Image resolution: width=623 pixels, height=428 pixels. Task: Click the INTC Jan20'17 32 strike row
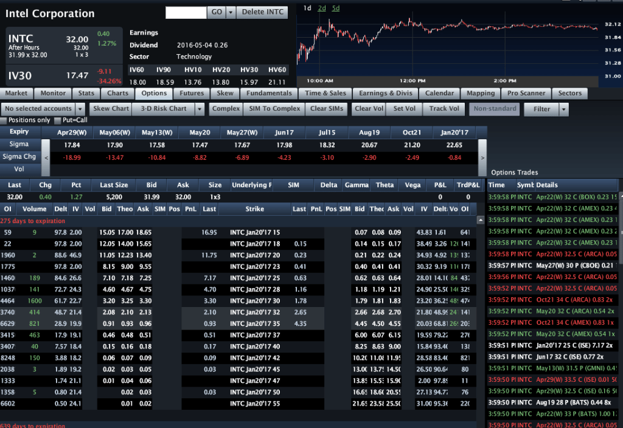pyautogui.click(x=238, y=312)
